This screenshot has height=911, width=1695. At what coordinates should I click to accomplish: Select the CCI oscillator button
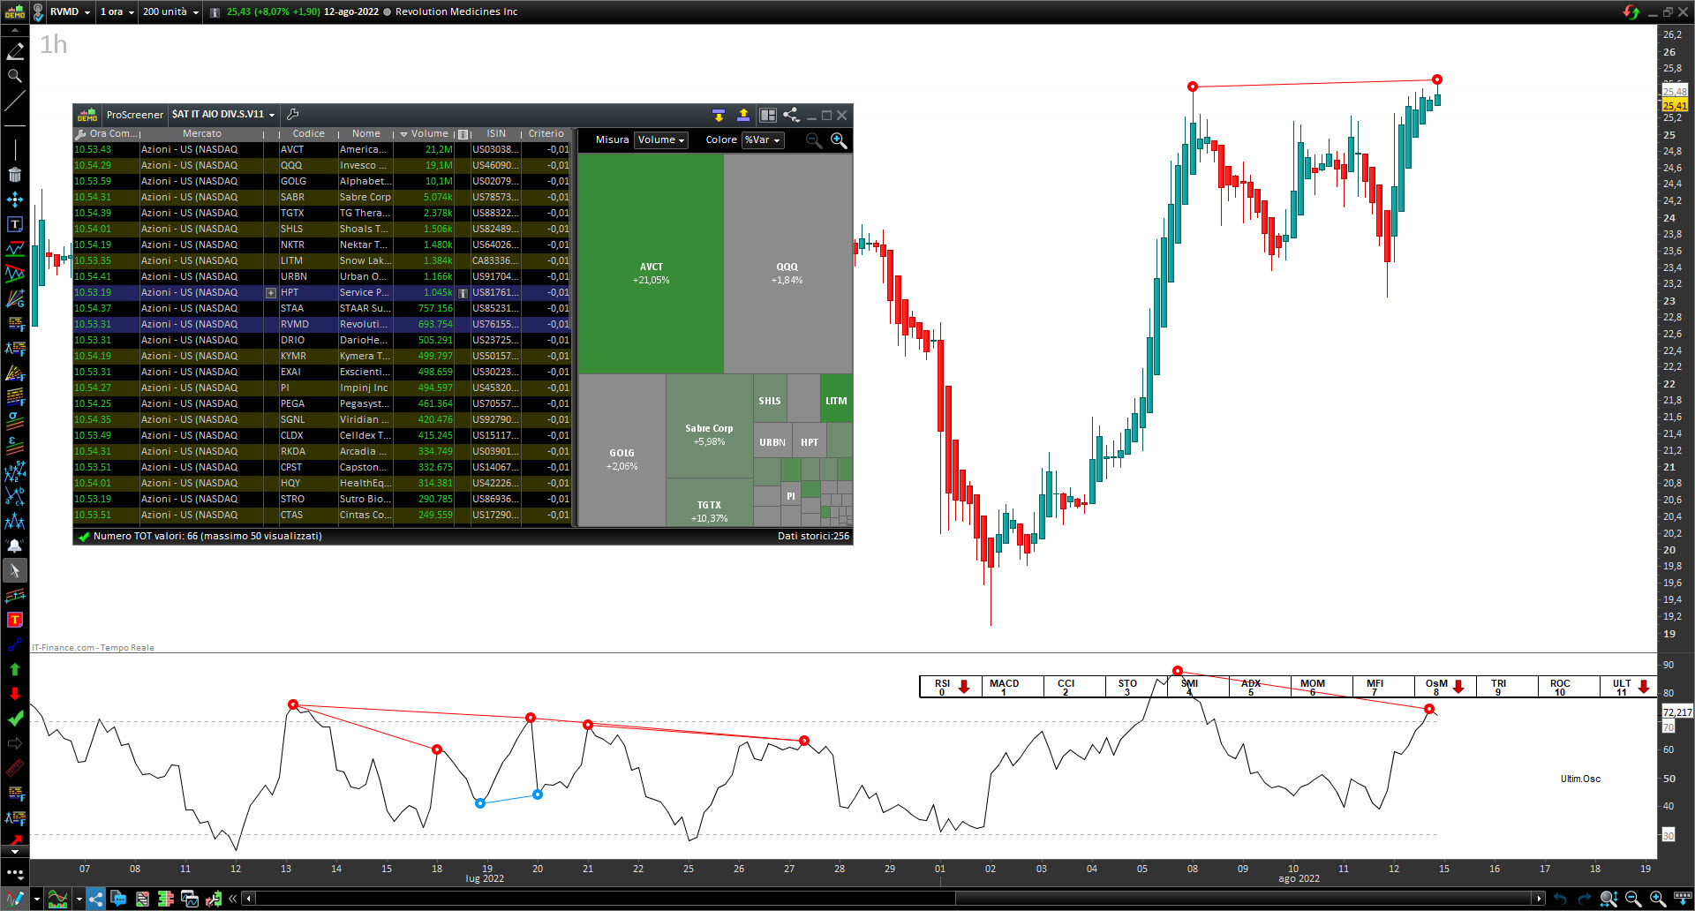(1074, 687)
